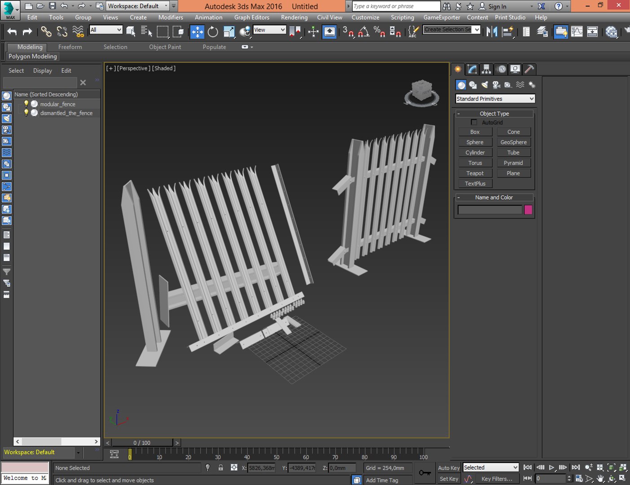The image size is (630, 485).
Task: Select the Select and Move tool
Action: click(x=197, y=31)
